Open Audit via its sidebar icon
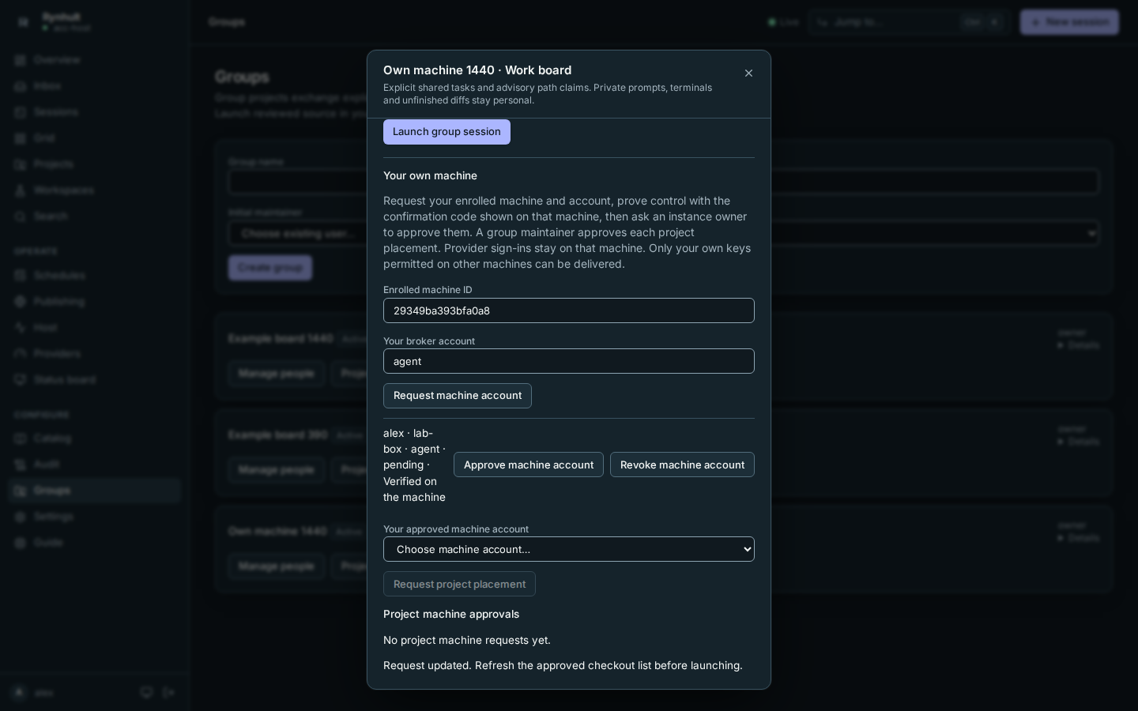Image resolution: width=1138 pixels, height=711 pixels. [x=21, y=465]
